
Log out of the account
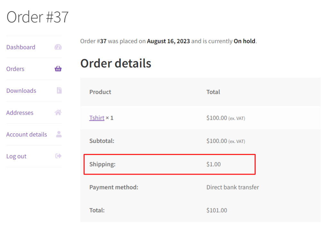click(16, 156)
